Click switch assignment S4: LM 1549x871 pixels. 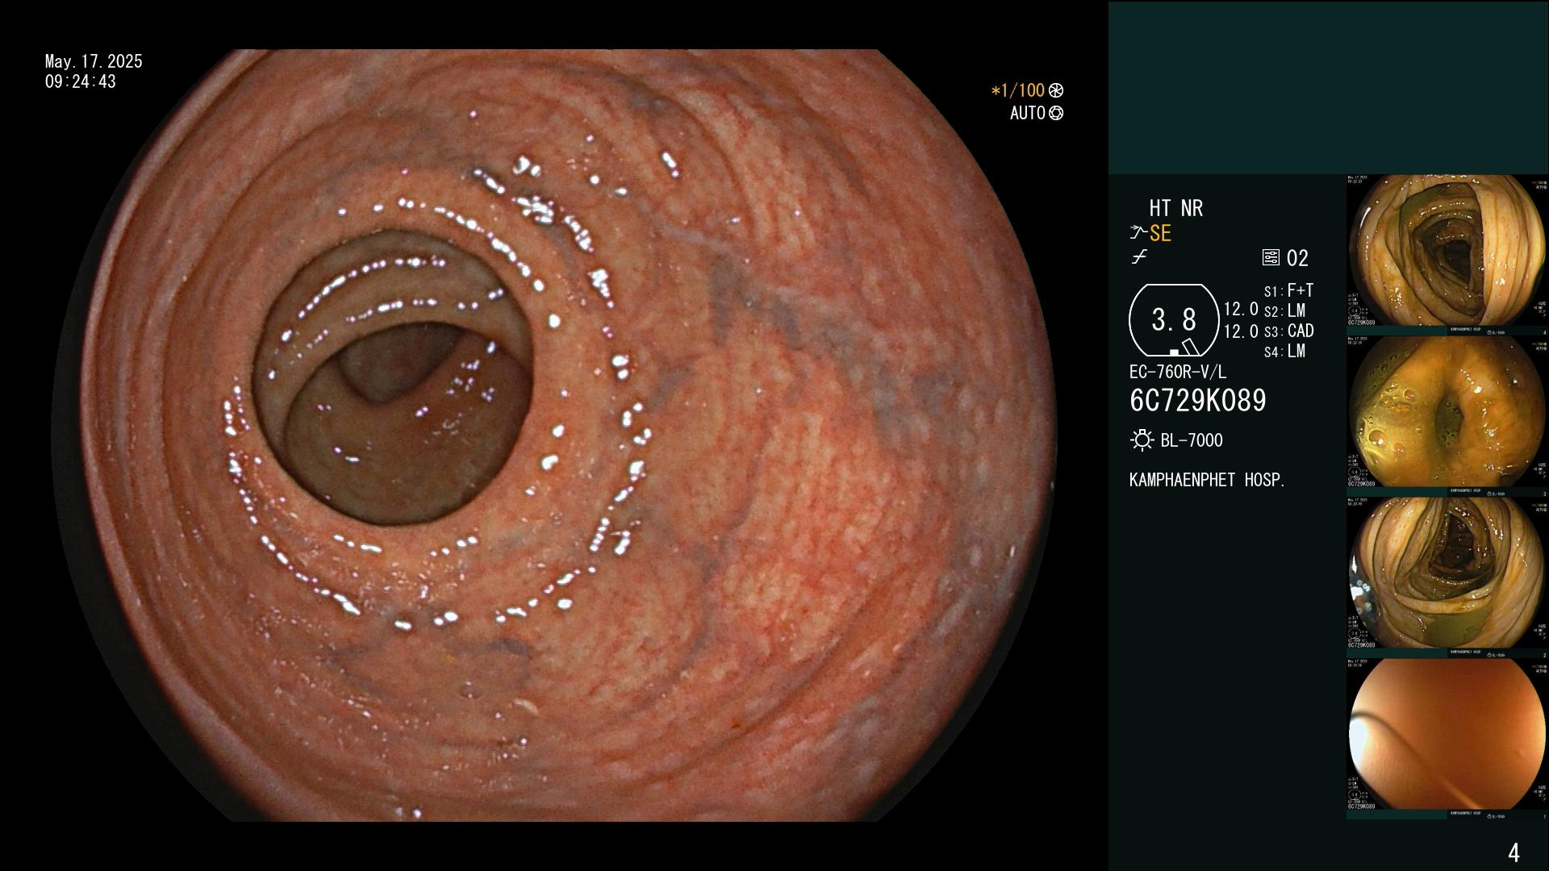coord(1284,351)
